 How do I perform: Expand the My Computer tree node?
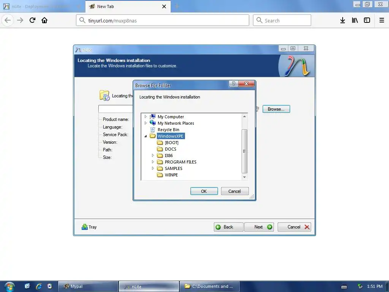click(x=145, y=116)
